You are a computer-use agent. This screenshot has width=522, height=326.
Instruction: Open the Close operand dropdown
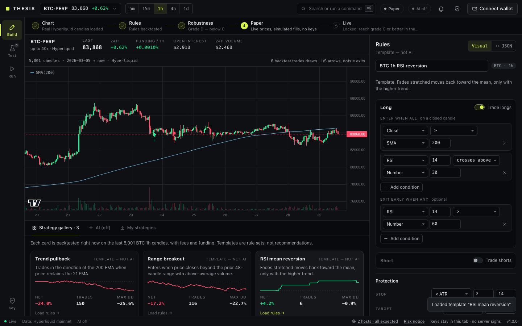pyautogui.click(x=405, y=131)
